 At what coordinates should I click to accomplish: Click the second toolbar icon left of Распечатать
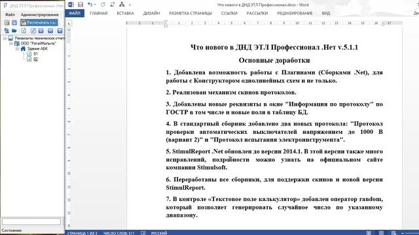point(14,23)
